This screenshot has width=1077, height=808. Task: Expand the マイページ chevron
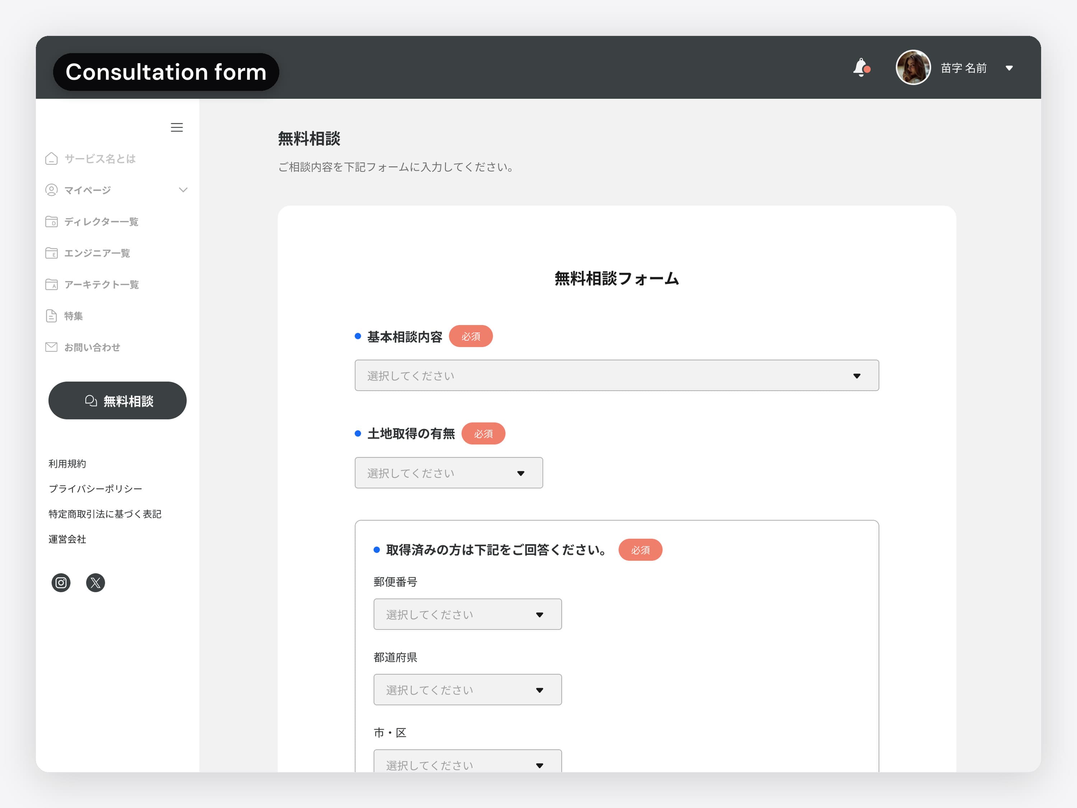(183, 190)
